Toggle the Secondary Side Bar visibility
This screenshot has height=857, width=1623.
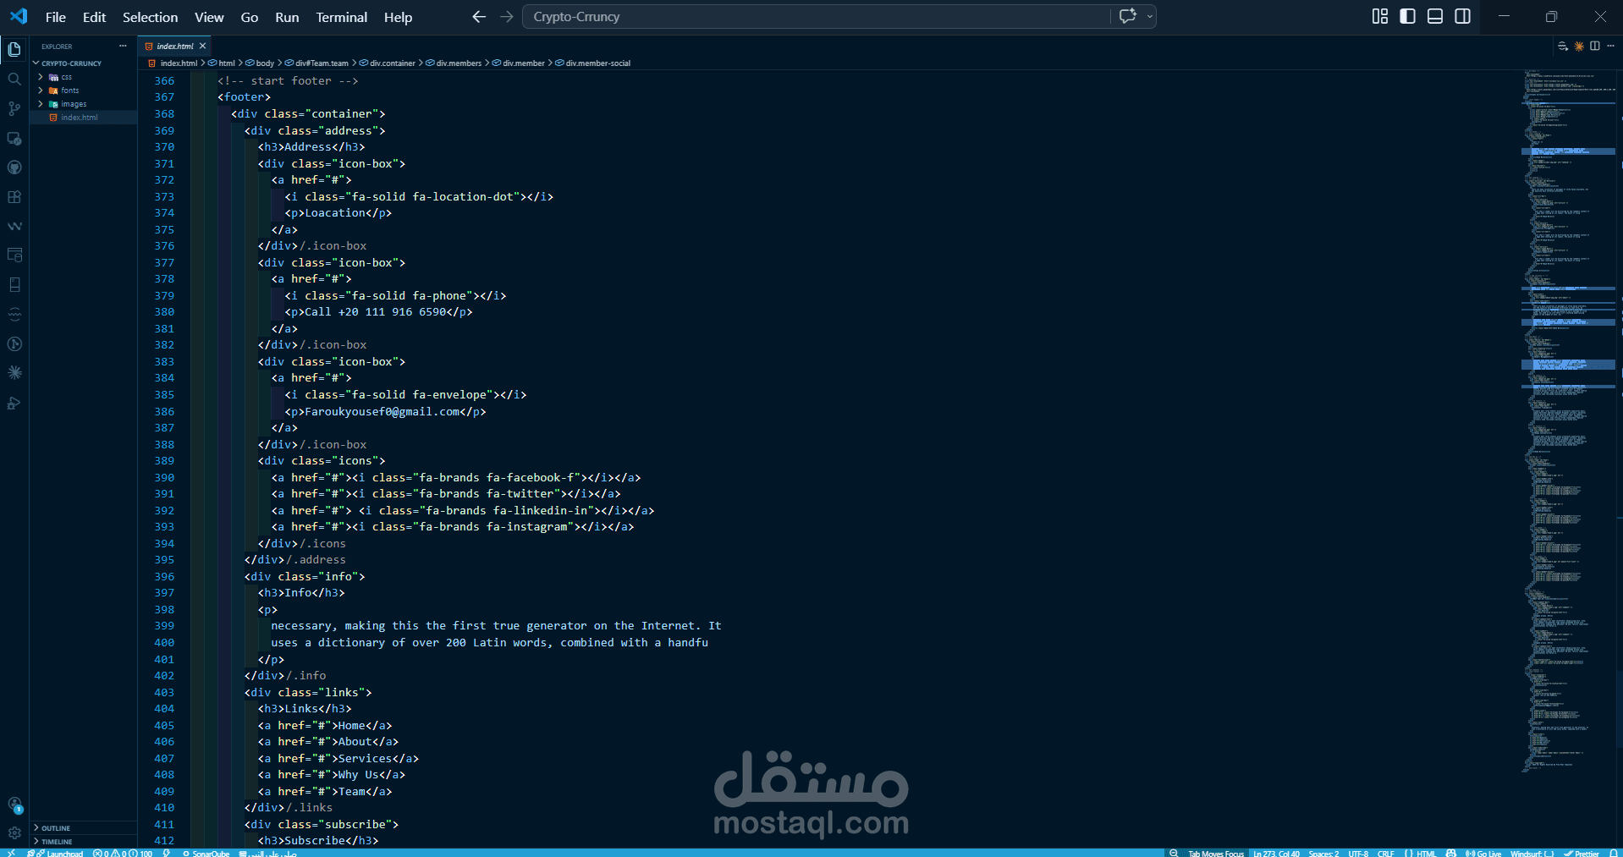point(1462,16)
